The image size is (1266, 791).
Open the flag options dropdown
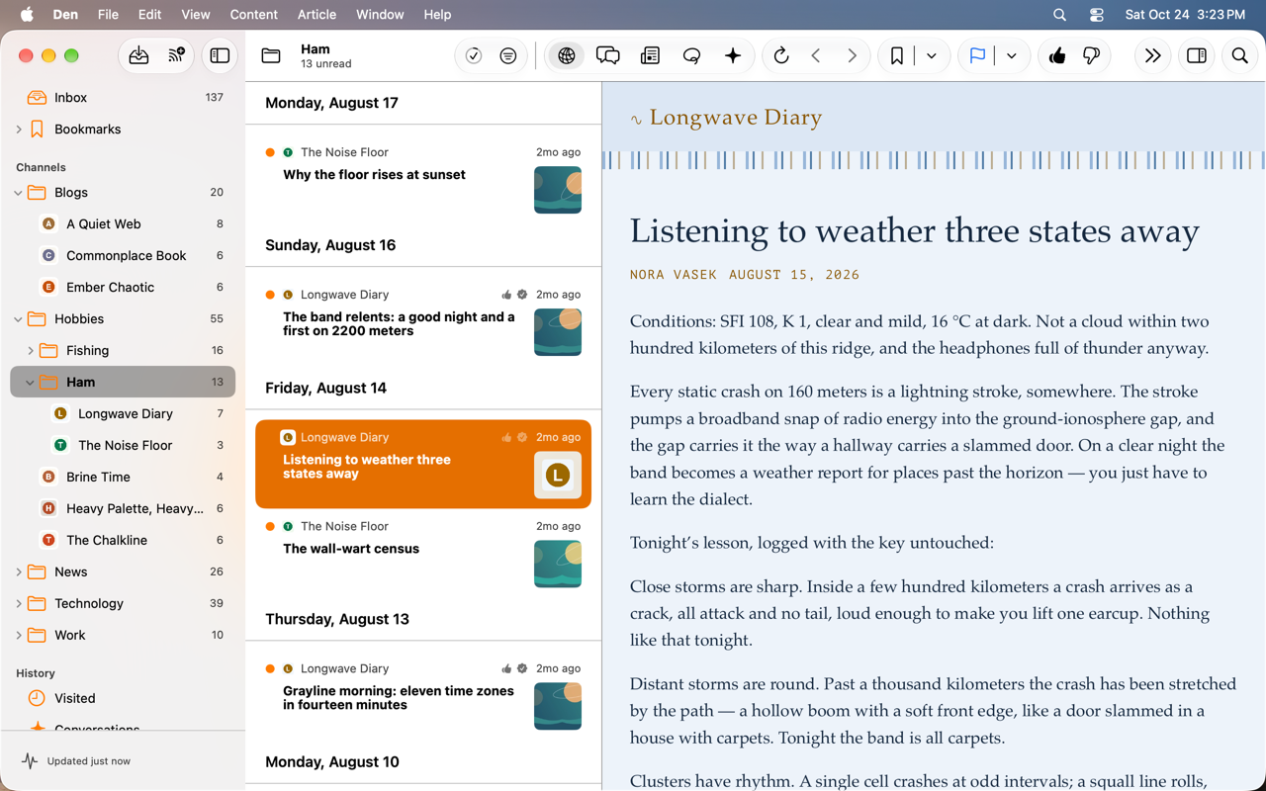[1012, 56]
